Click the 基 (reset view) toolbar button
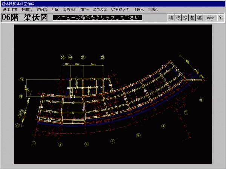Image resolution: width=226 pixels, height=169 pixels. coord(192,18)
